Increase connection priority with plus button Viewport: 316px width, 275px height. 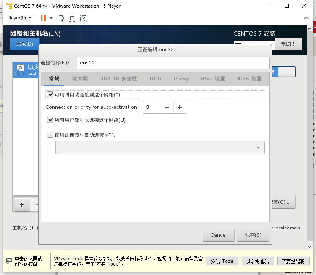179,107
